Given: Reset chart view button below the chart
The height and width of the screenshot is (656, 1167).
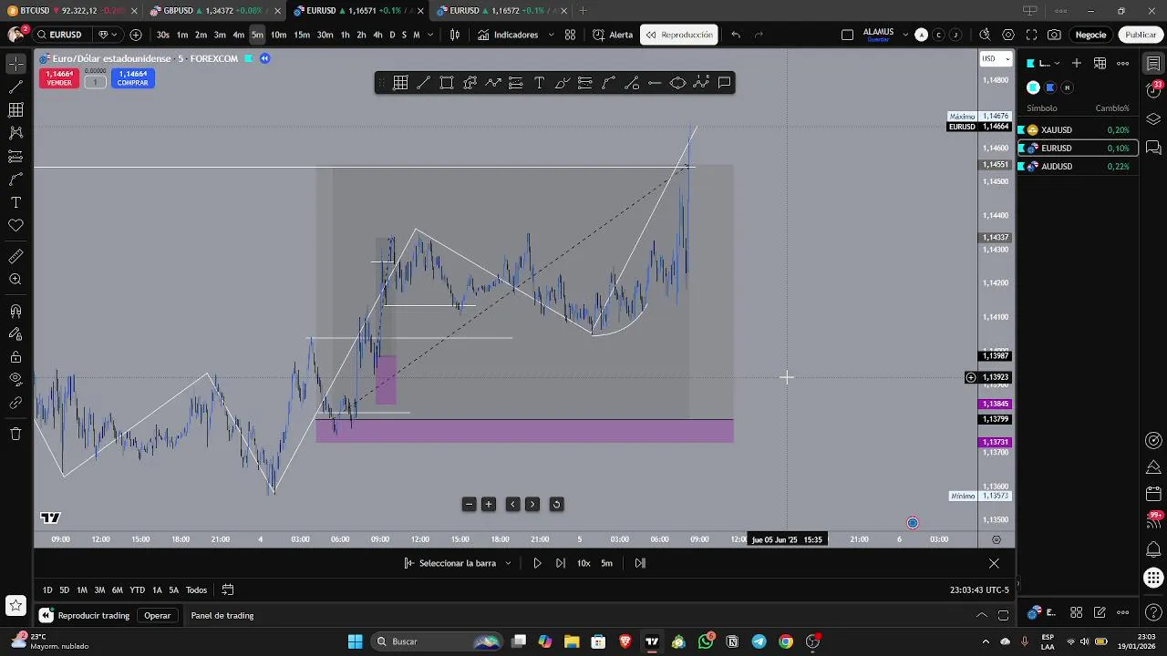Looking at the screenshot, I should tap(556, 504).
